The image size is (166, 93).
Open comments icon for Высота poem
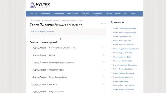coord(104,55)
